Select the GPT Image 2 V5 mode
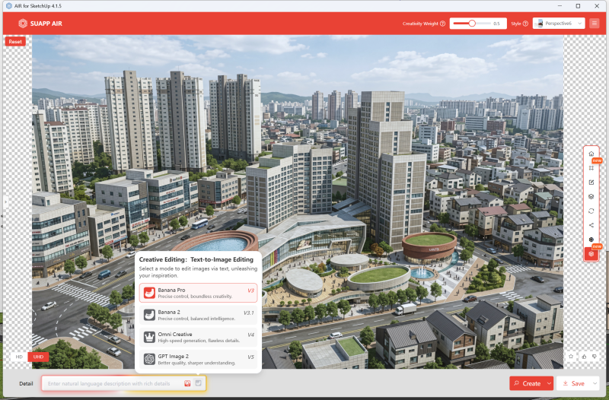 click(198, 359)
